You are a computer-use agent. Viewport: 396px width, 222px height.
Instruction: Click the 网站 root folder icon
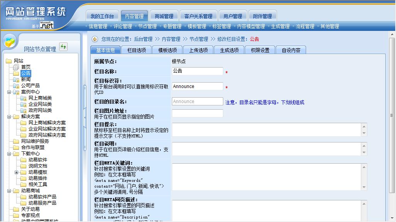pyautogui.click(x=8, y=61)
